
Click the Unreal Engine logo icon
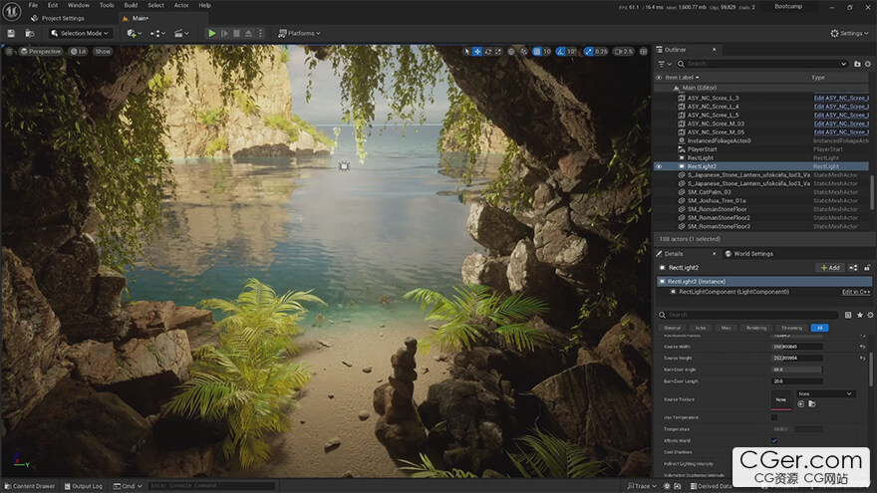coord(12,11)
